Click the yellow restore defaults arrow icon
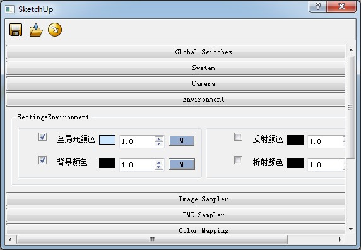 point(55,30)
